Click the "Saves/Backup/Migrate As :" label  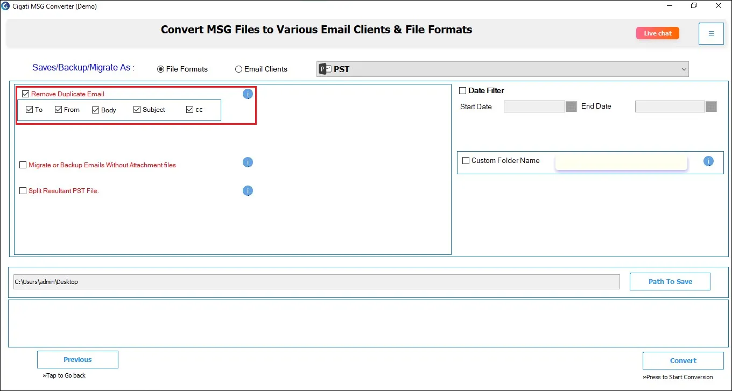click(83, 68)
